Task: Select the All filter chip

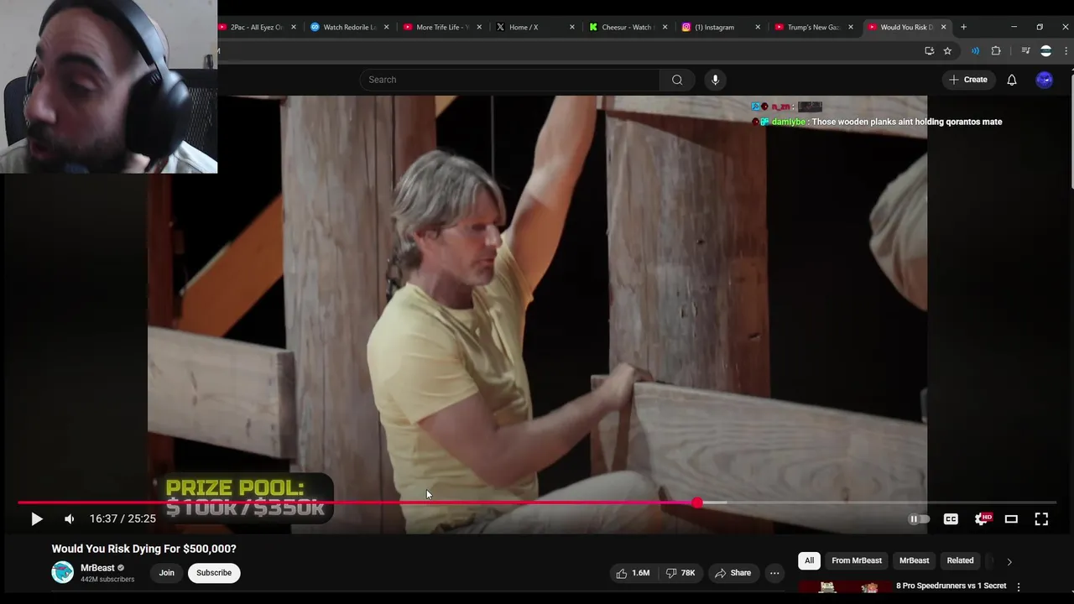Action: coord(809,560)
